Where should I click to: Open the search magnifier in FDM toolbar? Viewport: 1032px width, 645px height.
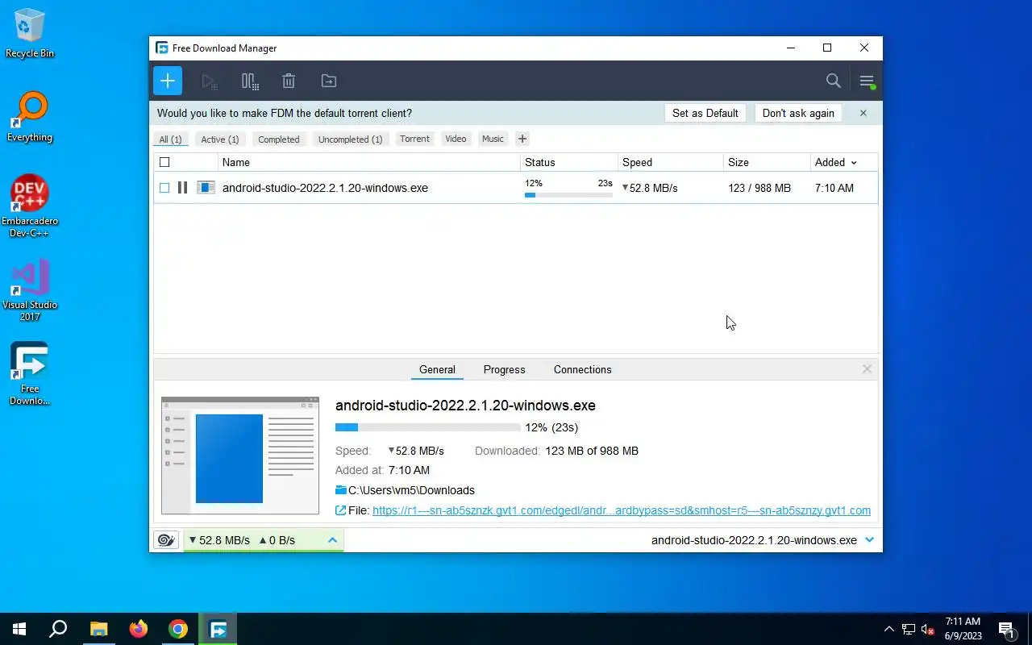[x=834, y=81]
